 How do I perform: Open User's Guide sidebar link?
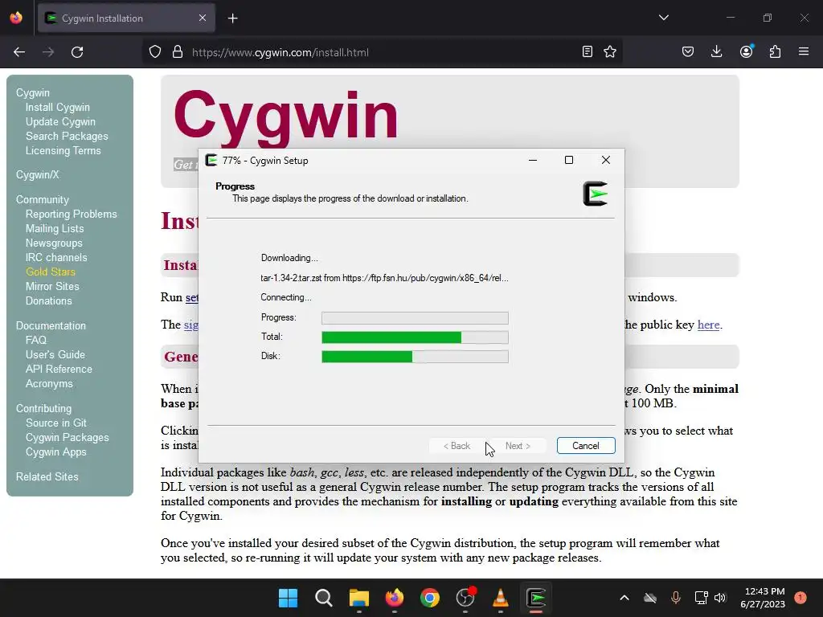pos(55,354)
